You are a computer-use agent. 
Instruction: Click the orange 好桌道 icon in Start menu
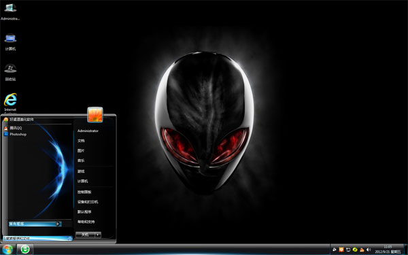5,120
